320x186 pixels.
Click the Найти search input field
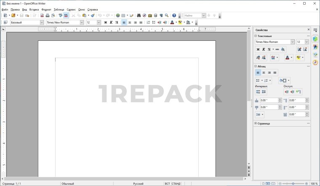coord(192,16)
